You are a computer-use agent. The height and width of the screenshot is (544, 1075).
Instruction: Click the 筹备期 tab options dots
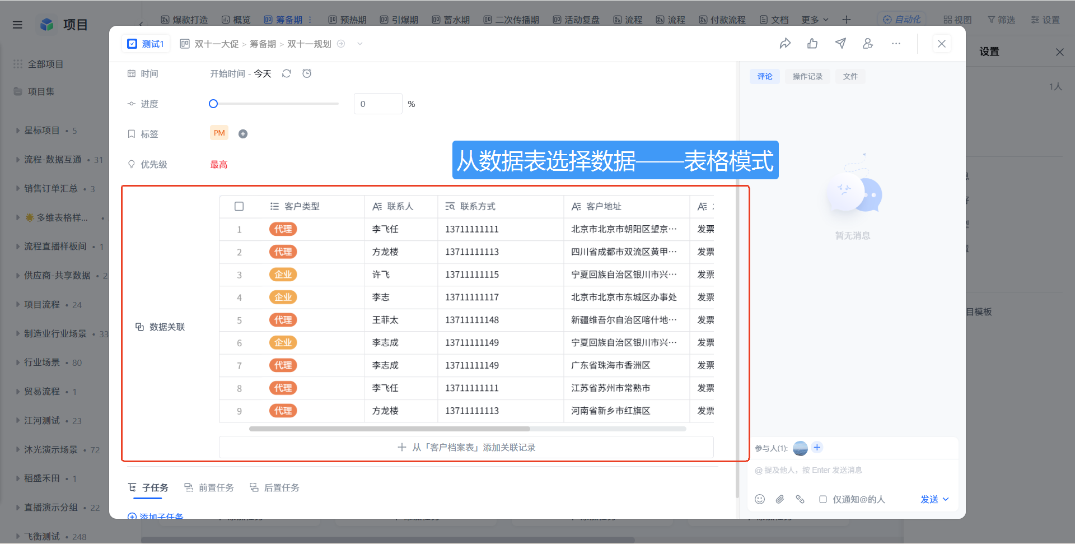point(310,20)
